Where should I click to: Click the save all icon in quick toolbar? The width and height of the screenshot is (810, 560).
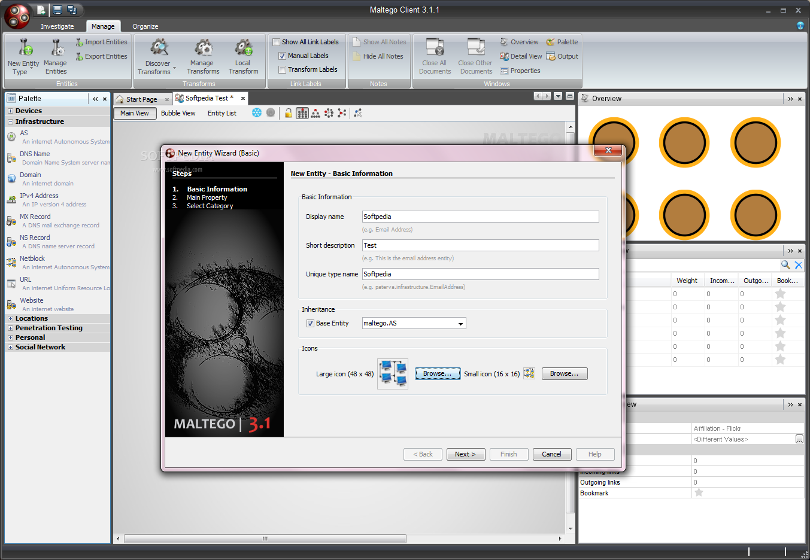click(x=72, y=10)
